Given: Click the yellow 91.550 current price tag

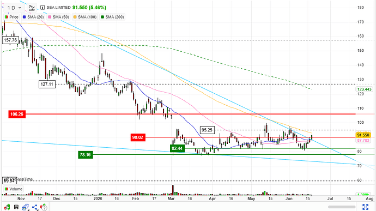Looking at the screenshot, I should [x=363, y=135].
